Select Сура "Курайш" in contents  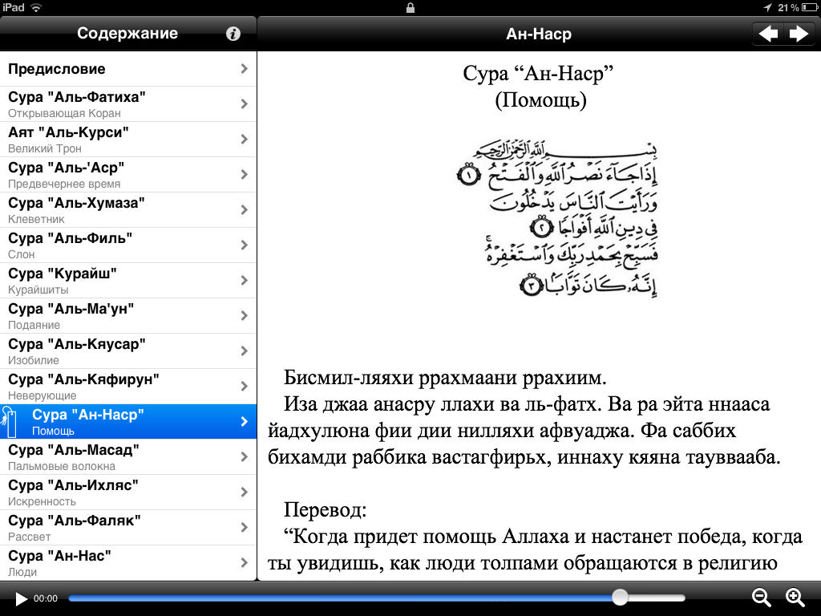click(128, 281)
